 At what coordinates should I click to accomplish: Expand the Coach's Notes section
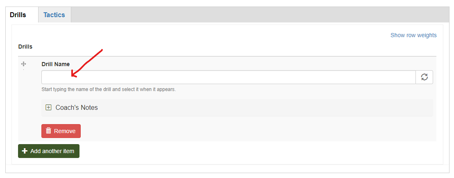tap(49, 108)
